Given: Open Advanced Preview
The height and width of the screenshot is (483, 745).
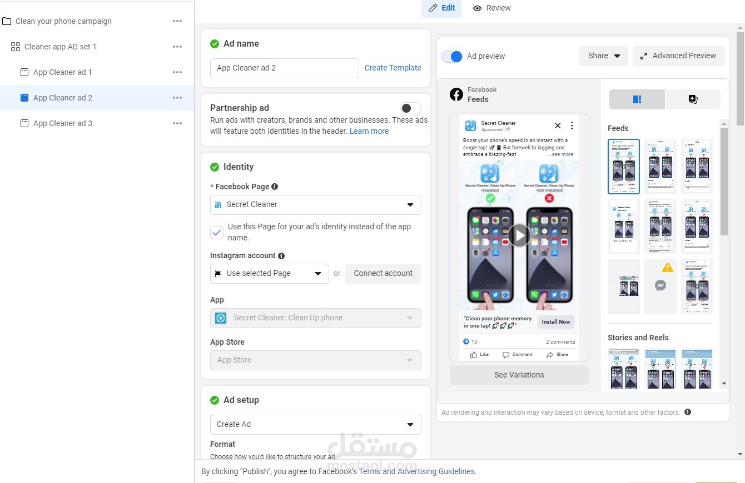Looking at the screenshot, I should [678, 56].
